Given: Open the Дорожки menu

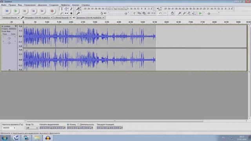Looking at the screenshot, I should (42, 5).
